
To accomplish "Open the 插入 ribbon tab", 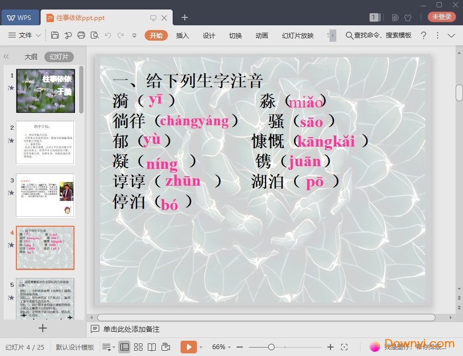I will pos(182,35).
